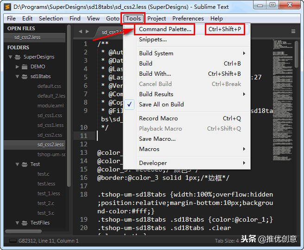This screenshot has height=250, width=304.
Task: Open the Find menu
Action: 75,19
